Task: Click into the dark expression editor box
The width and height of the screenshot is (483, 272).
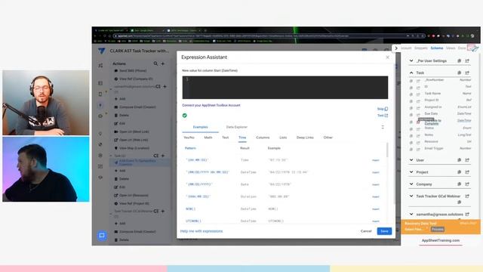Action: [285, 88]
